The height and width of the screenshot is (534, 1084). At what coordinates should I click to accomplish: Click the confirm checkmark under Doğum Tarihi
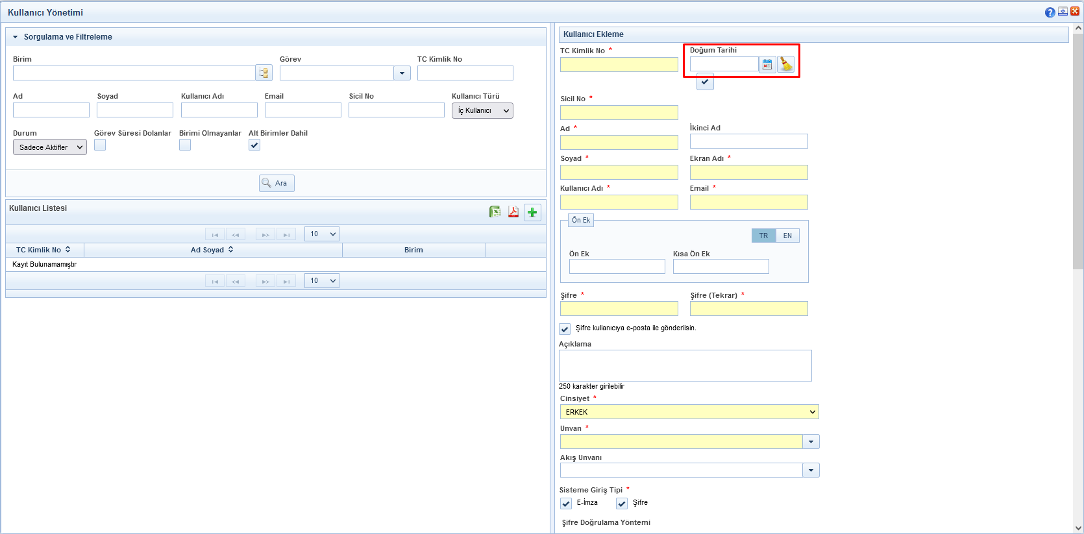click(705, 82)
